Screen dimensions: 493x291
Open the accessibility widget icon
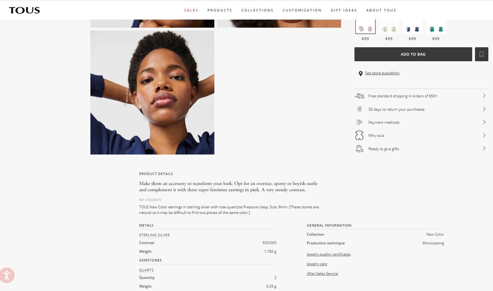coord(7,275)
